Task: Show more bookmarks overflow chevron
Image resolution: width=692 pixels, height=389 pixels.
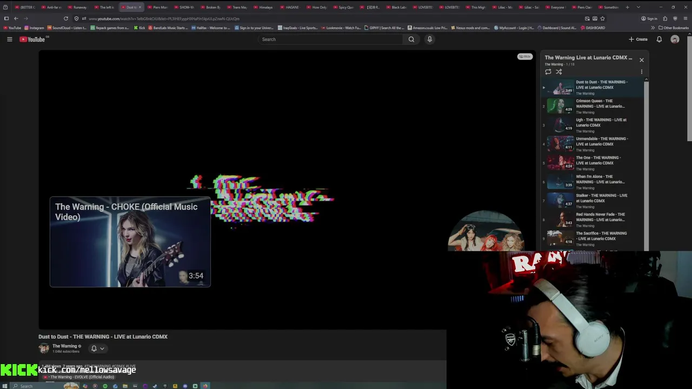Action: tap(653, 28)
